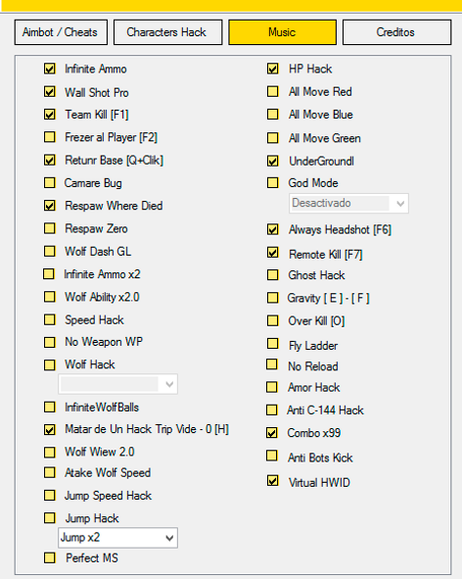Enable God Mode

pos(273,183)
